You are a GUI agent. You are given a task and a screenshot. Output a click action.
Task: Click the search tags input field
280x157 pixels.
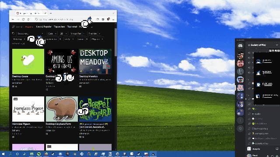tap(30, 34)
